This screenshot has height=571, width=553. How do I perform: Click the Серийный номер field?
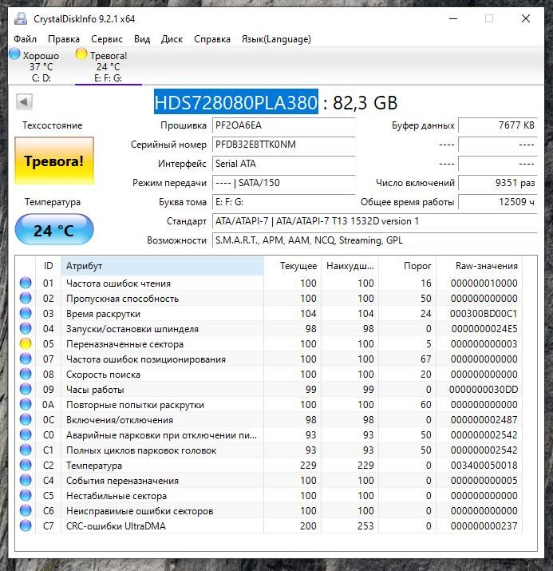pyautogui.click(x=284, y=145)
